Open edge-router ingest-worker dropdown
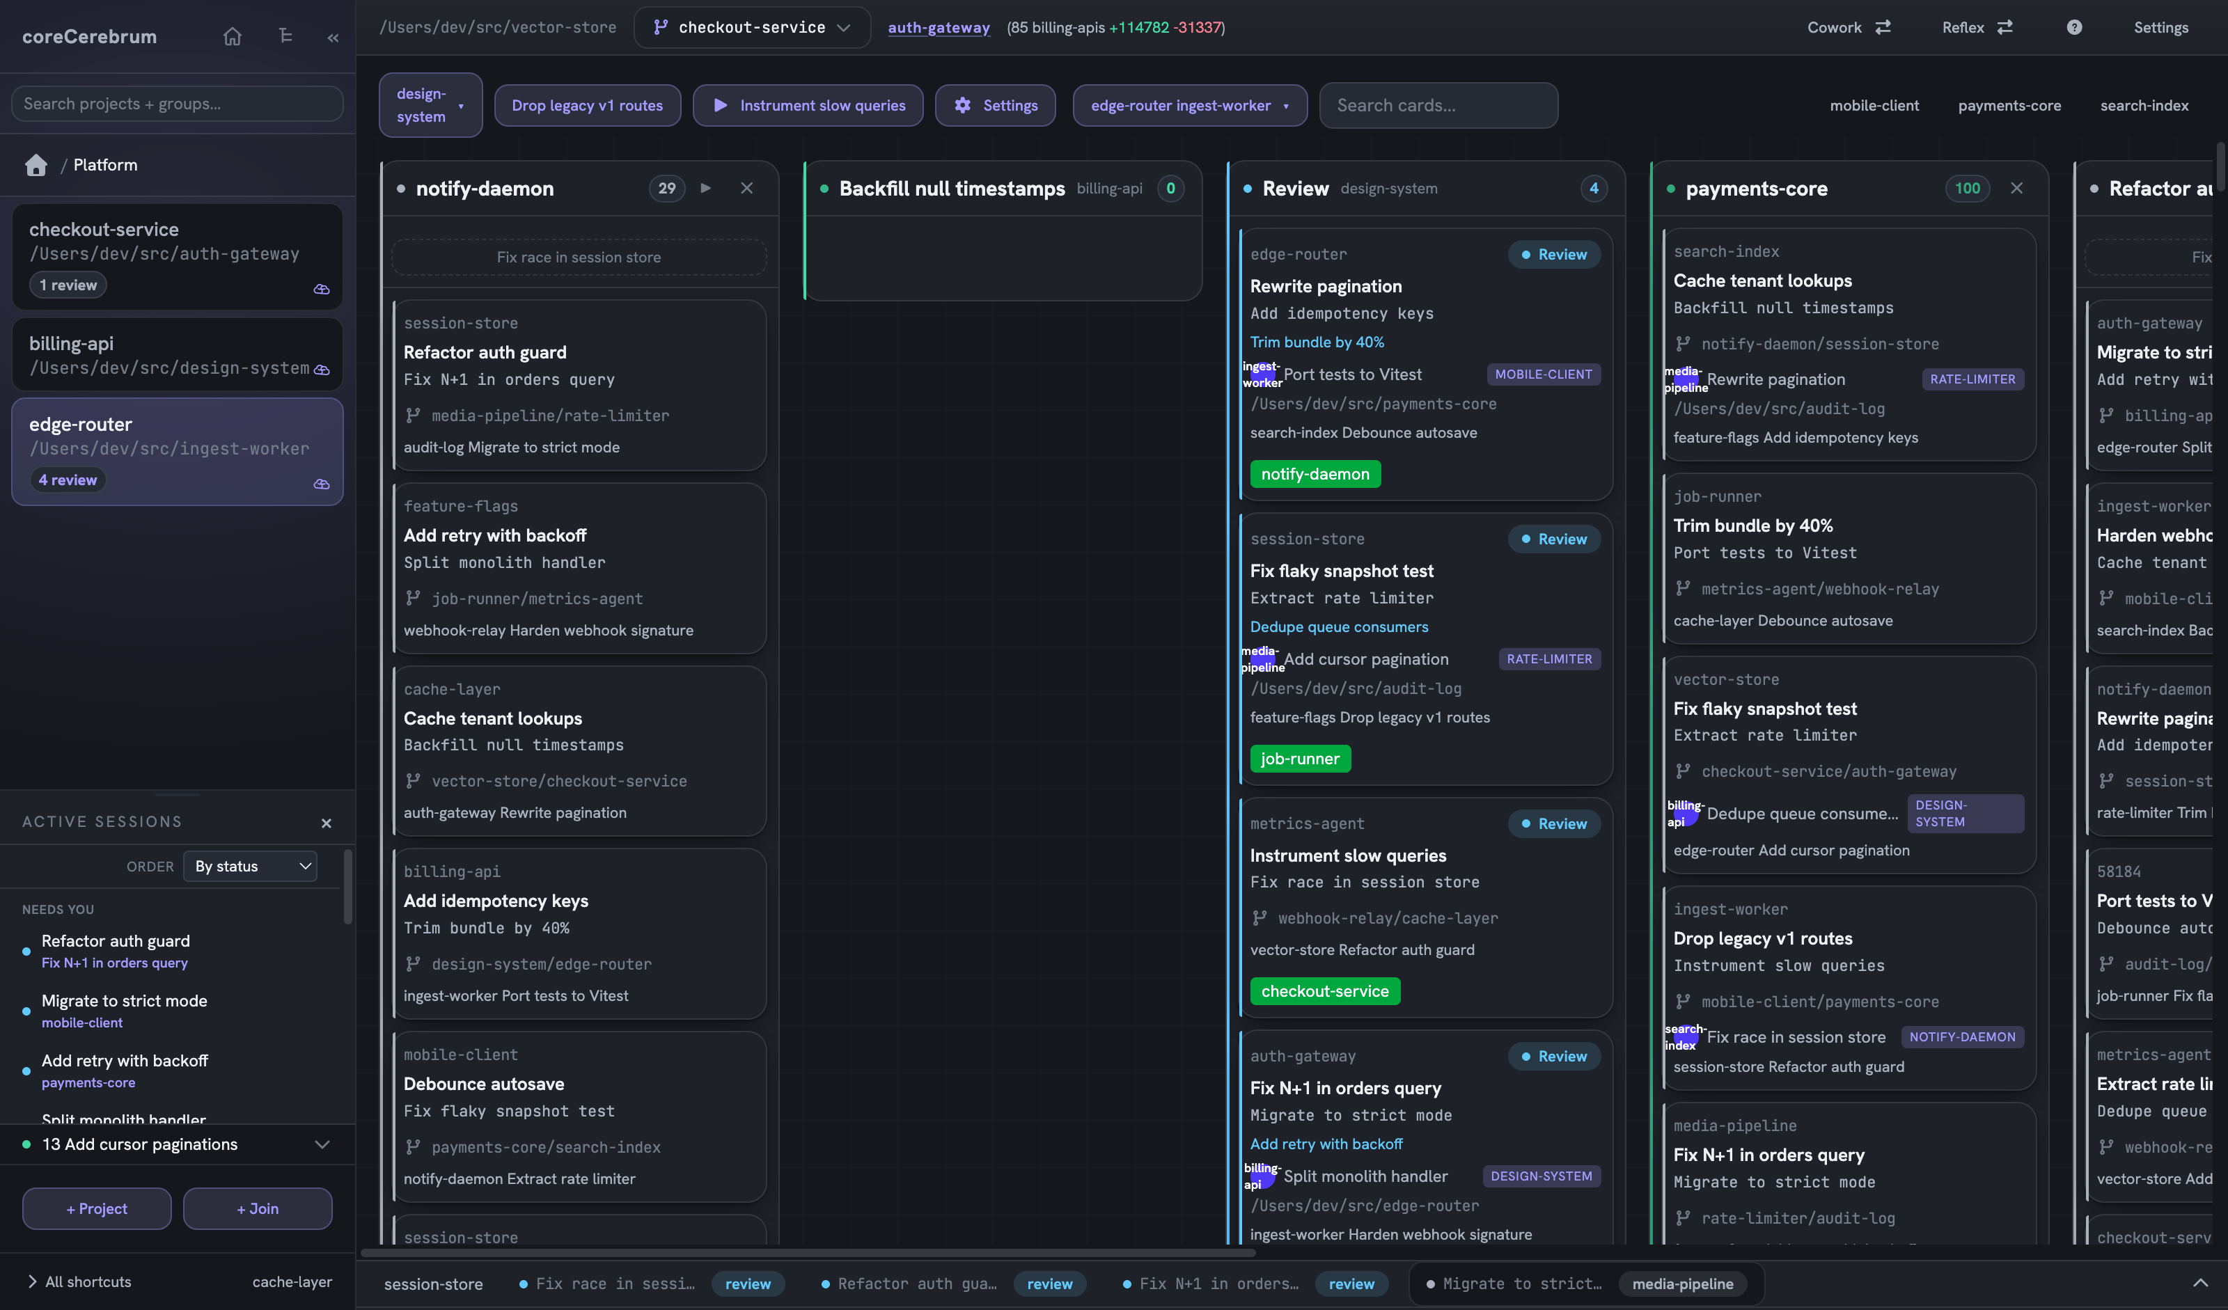Screen dimensions: 2228x1310 [1190, 105]
